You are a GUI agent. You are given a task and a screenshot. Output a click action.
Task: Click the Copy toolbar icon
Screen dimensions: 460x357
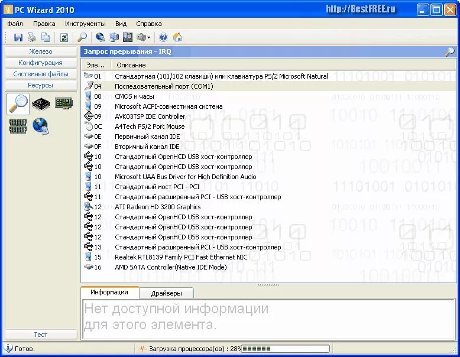45,37
